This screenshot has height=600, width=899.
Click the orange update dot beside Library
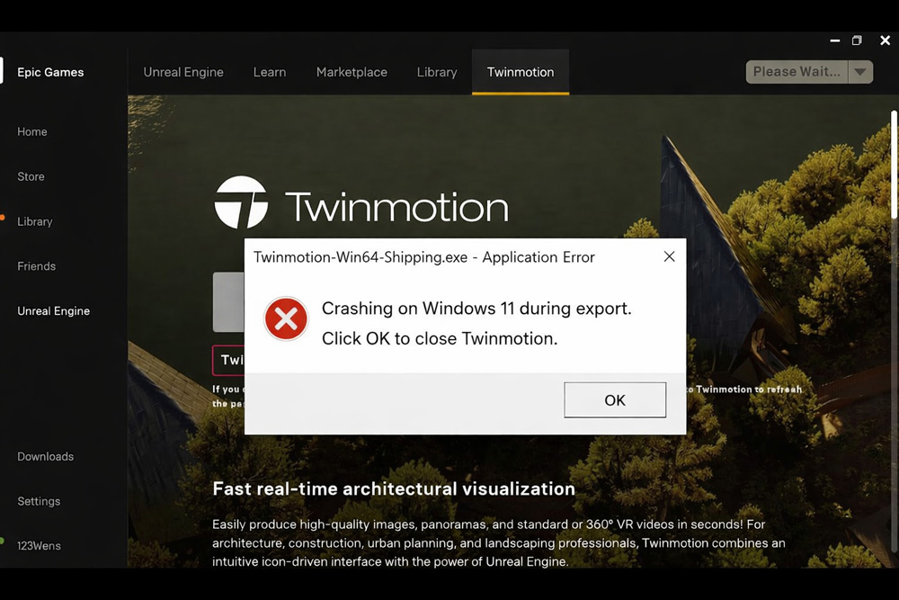coord(3,217)
